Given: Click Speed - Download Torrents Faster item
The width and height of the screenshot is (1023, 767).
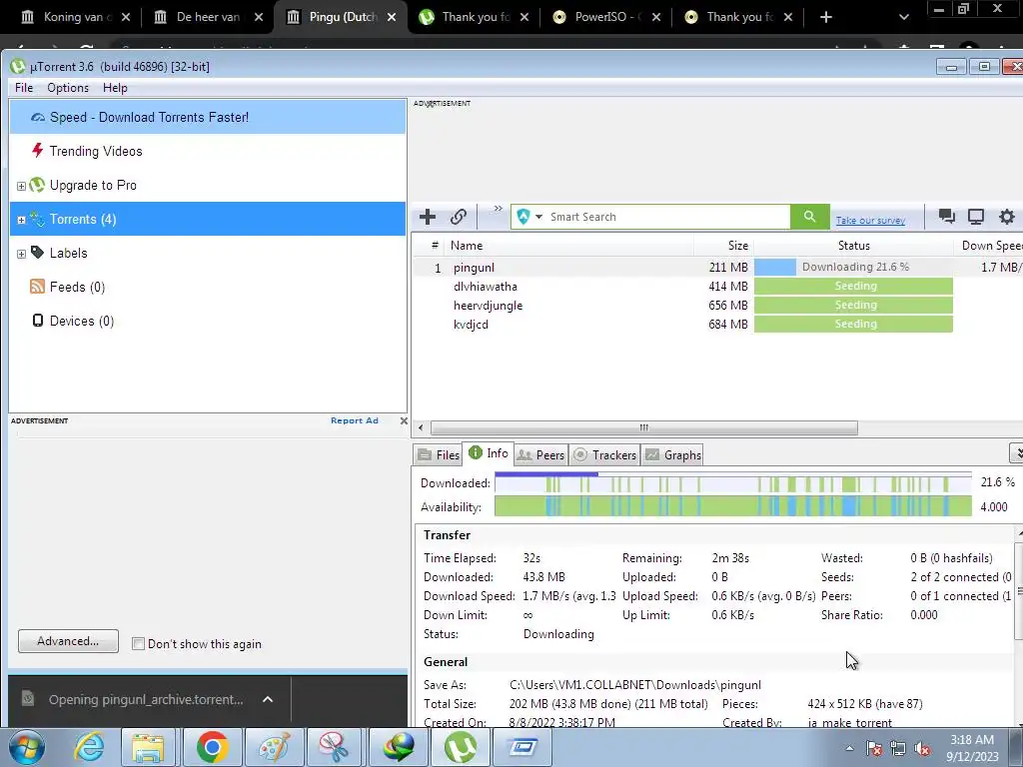Looking at the screenshot, I should pyautogui.click(x=208, y=118).
